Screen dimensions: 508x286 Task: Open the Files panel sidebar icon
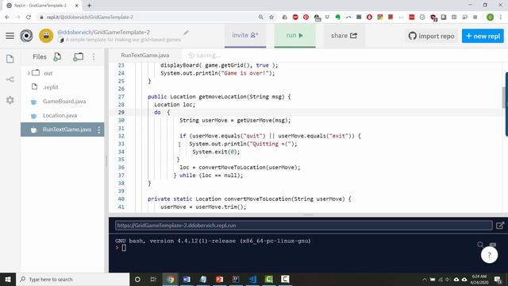[x=10, y=59]
